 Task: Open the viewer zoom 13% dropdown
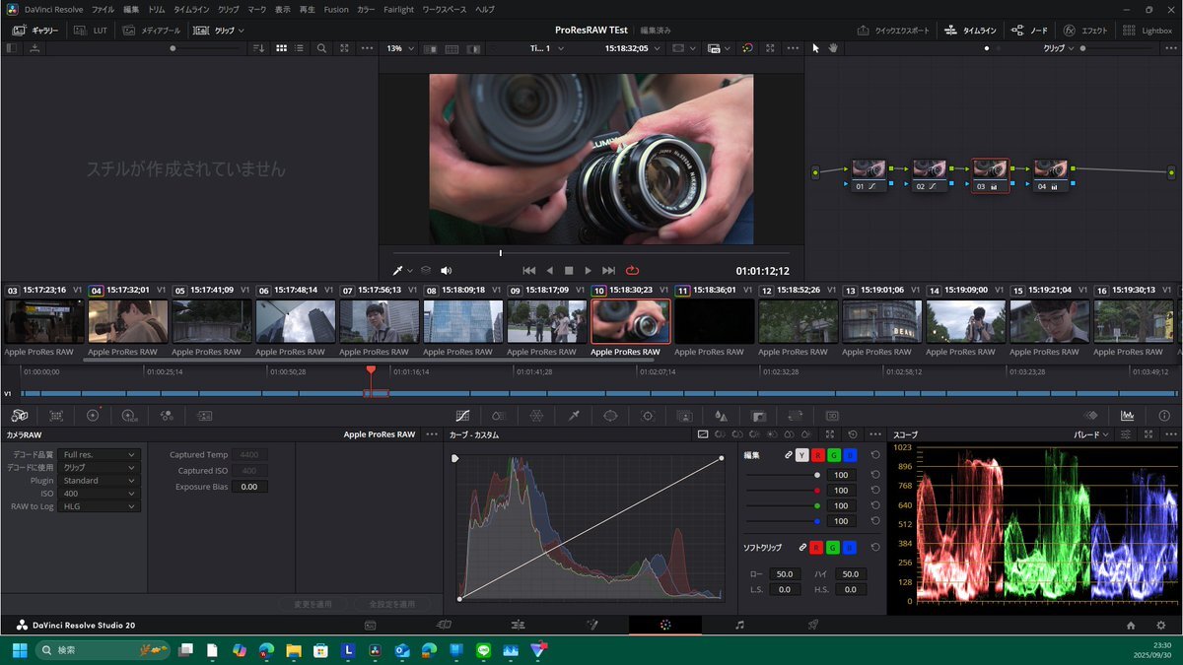399,48
